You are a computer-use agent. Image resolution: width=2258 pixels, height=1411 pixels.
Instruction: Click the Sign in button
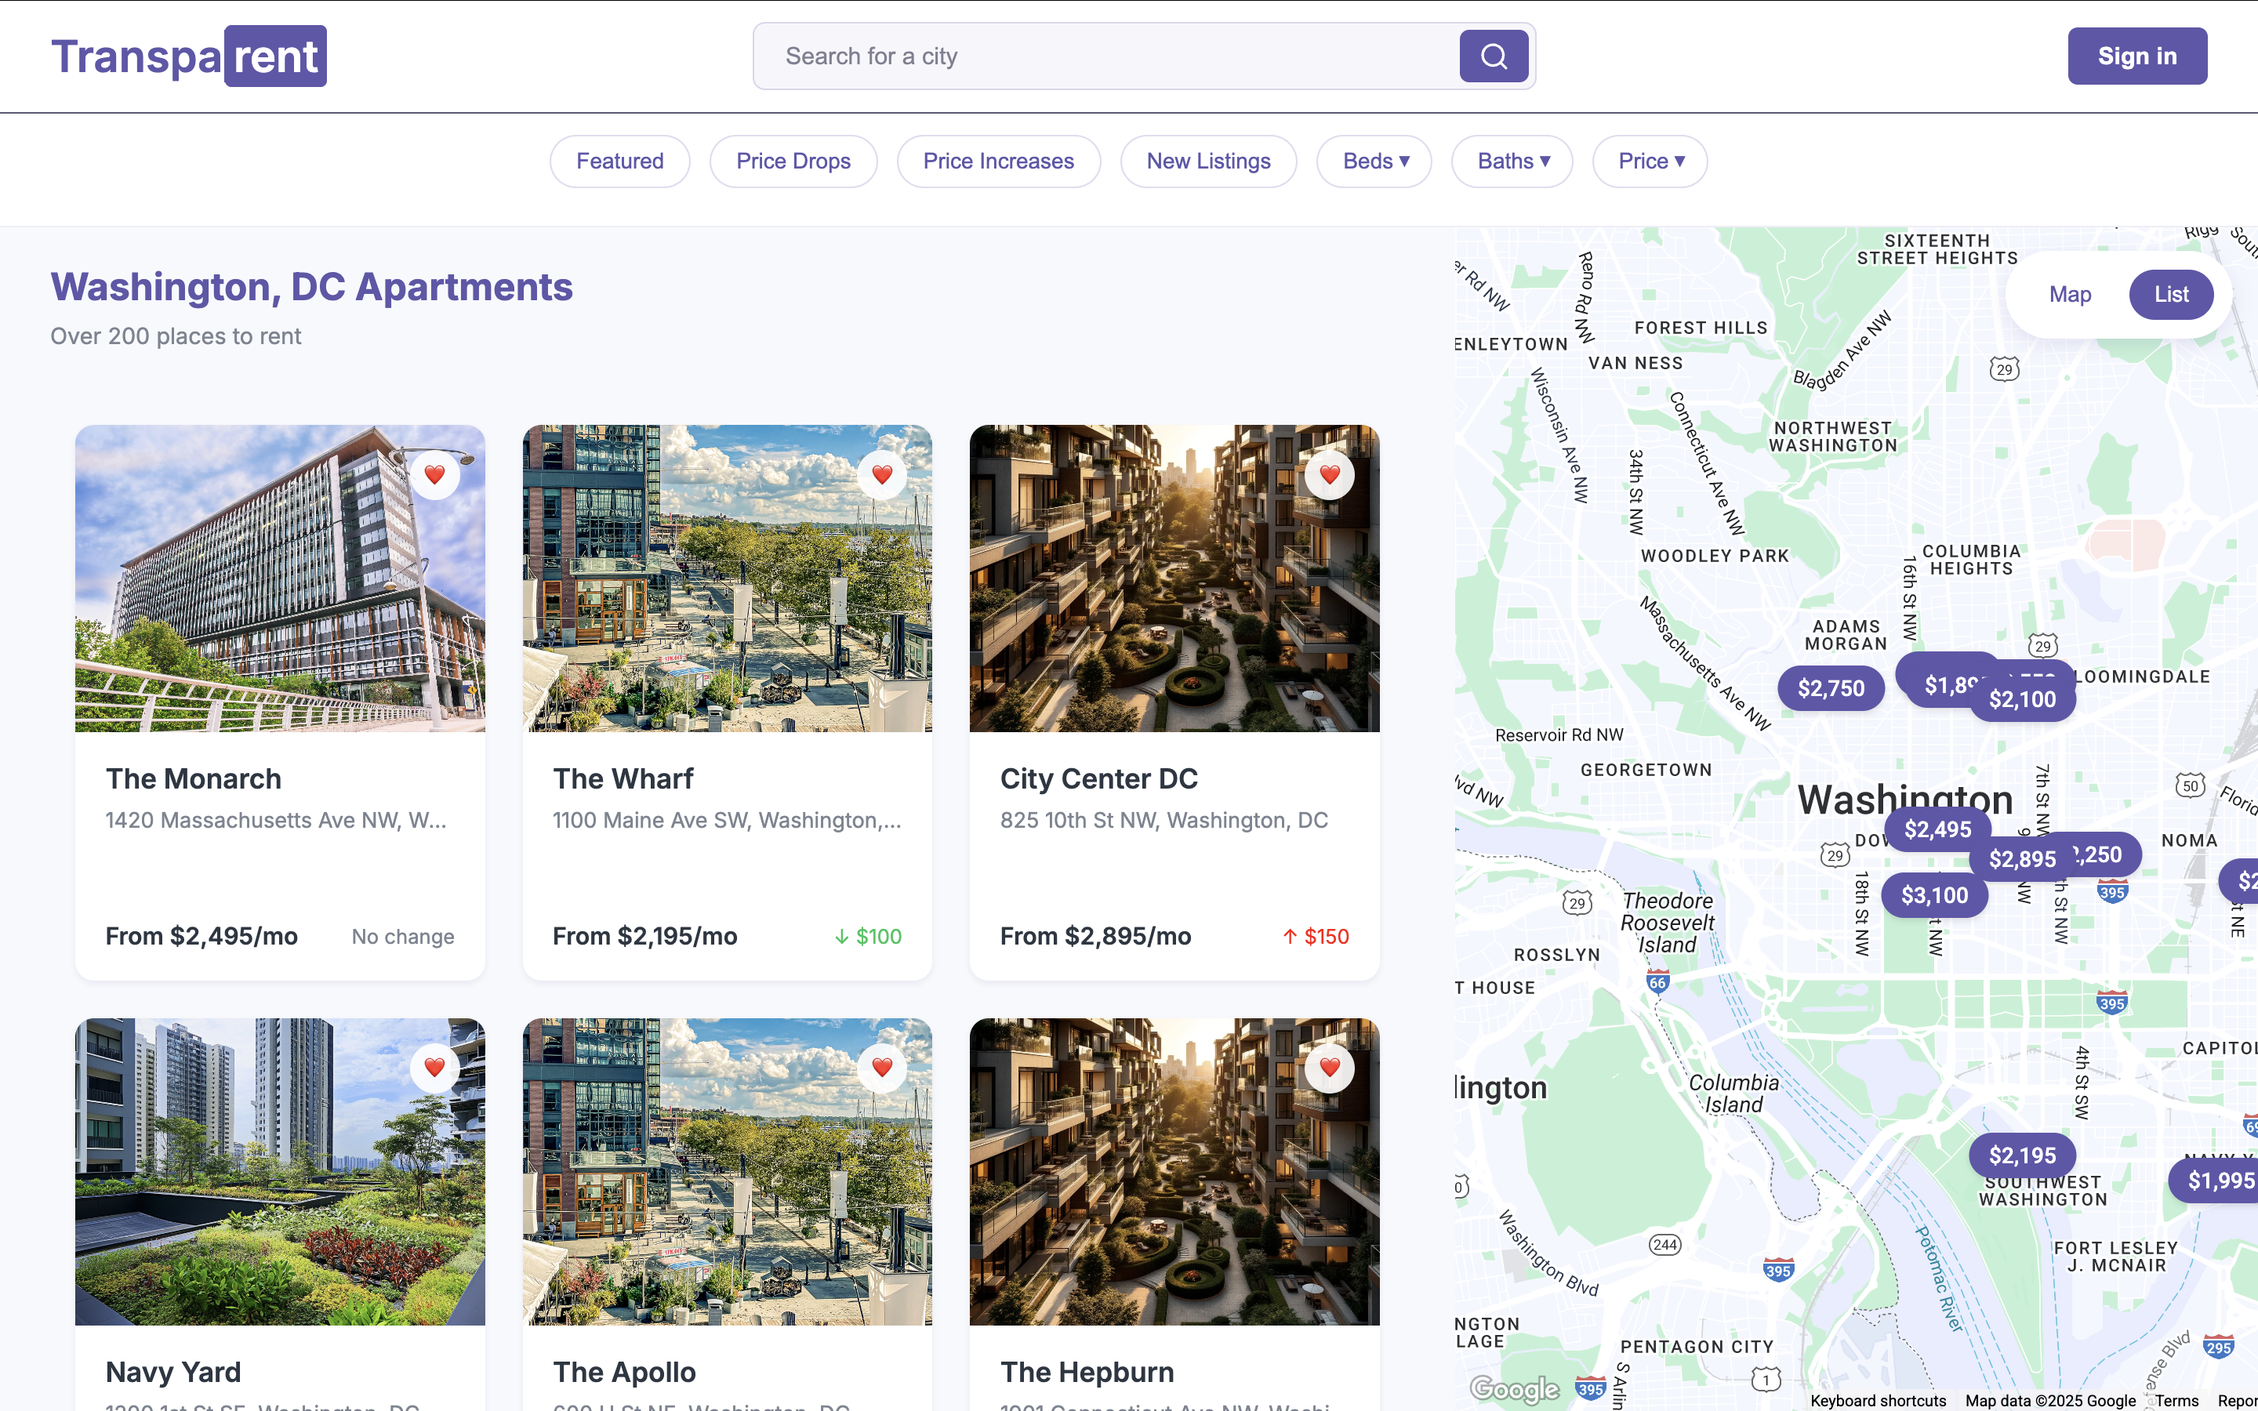click(x=2136, y=56)
